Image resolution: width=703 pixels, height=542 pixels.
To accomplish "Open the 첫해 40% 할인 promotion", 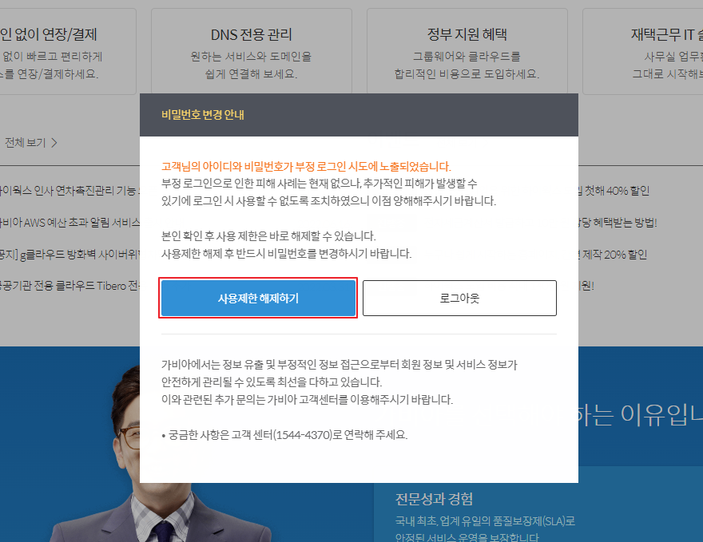I will tap(614, 191).
